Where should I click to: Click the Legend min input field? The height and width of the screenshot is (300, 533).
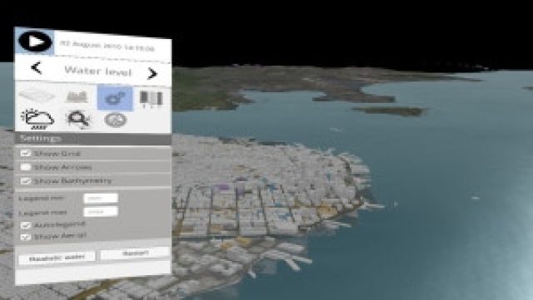101,198
